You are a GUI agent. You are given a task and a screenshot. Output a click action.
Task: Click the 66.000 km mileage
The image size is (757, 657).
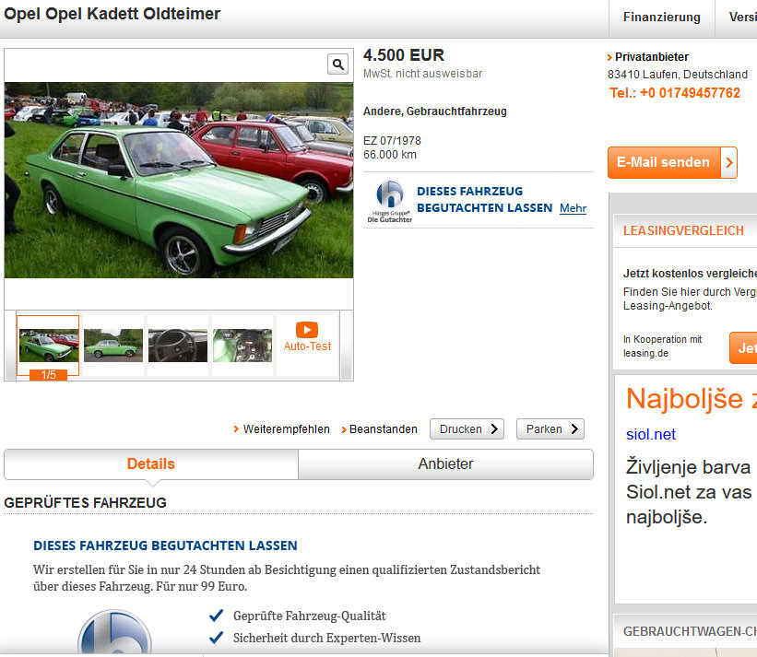pos(390,155)
